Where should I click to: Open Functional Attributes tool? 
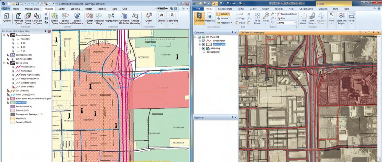pyautogui.click(x=124, y=19)
